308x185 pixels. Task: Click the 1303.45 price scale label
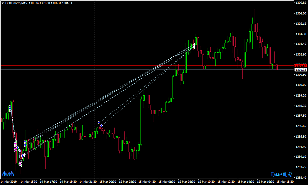click(x=301, y=44)
